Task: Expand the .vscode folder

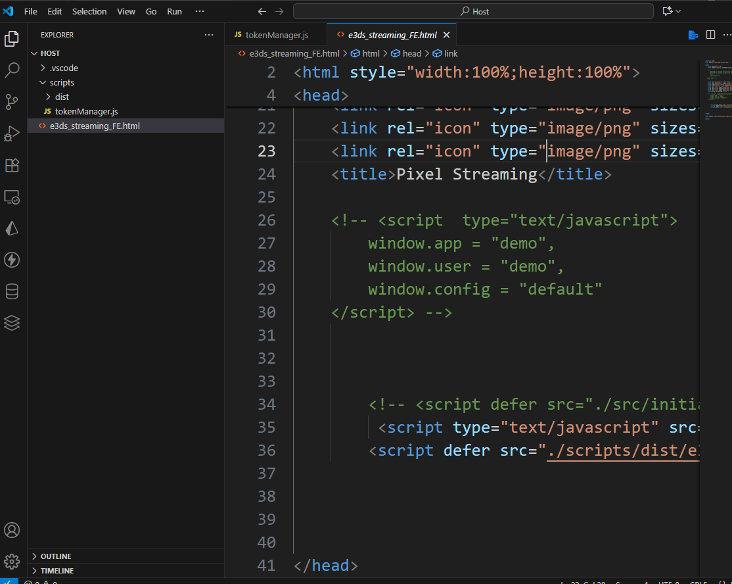Action: (43, 68)
